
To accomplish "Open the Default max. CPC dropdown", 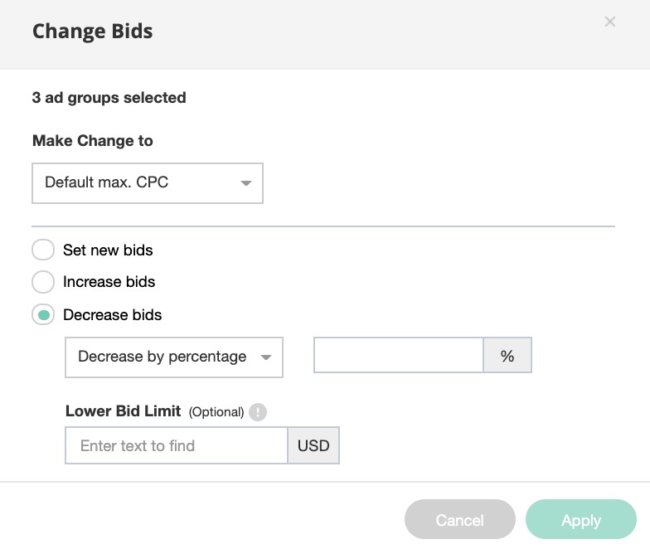I will point(147,183).
